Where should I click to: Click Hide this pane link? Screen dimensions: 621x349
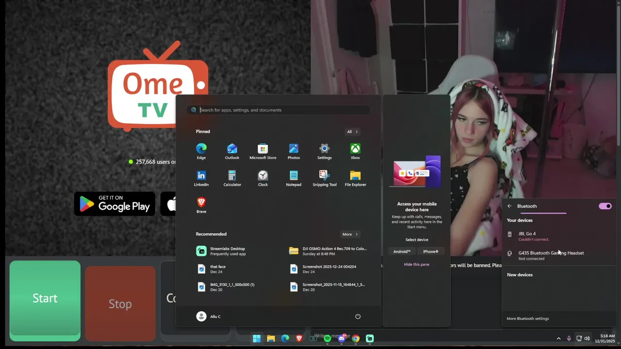pyautogui.click(x=416, y=264)
